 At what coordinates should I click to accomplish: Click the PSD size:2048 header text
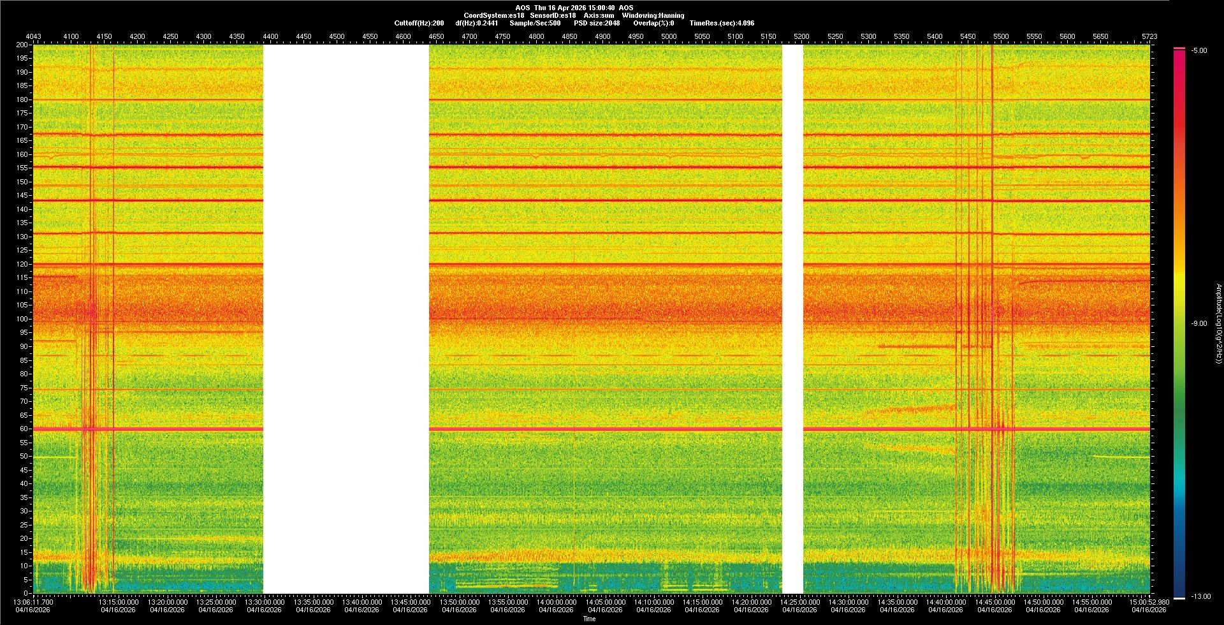point(597,23)
